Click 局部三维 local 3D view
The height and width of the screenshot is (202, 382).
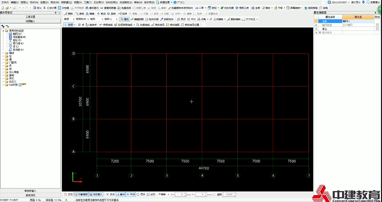point(242,8)
